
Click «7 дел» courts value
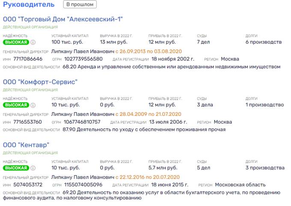pyautogui.click(x=203, y=42)
